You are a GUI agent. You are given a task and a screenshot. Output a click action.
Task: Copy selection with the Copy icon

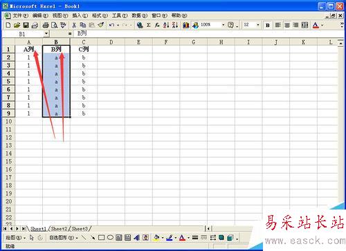pyautogui.click(x=83, y=25)
